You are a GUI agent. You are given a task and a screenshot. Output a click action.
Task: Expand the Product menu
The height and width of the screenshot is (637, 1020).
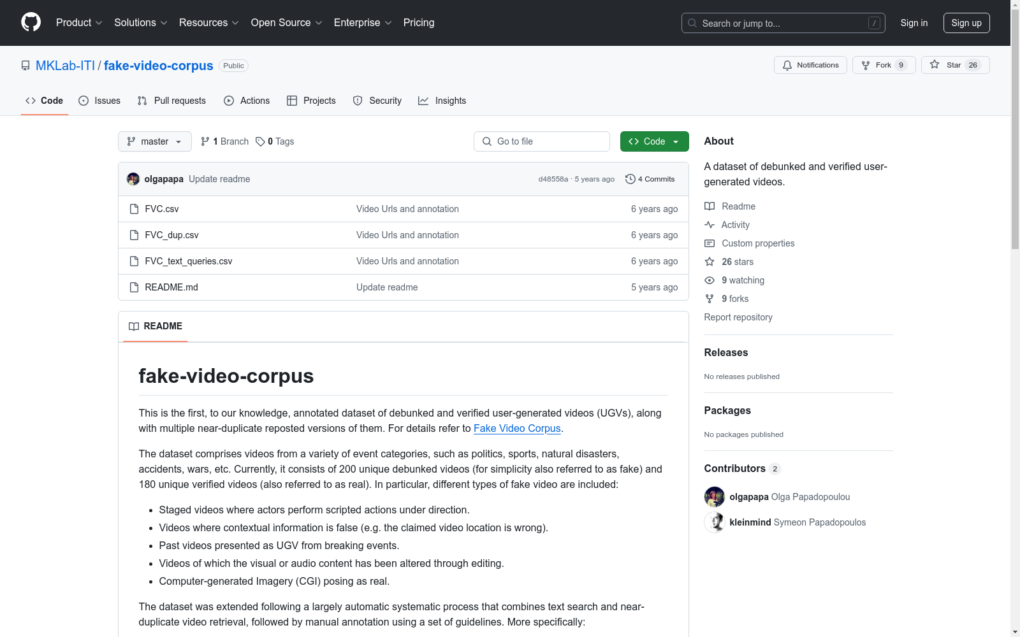click(79, 22)
